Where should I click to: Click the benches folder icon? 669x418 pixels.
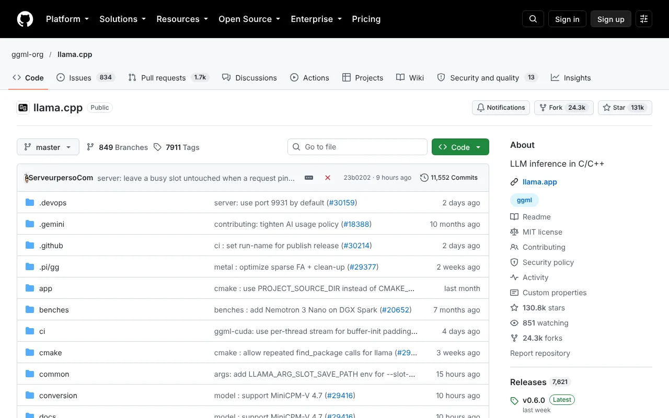click(30, 310)
